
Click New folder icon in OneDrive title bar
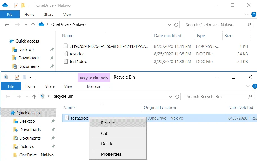(x=23, y=5)
